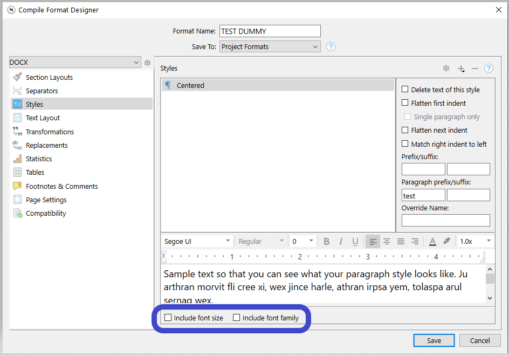Click paragraph prefix field containing test
Viewport: 509px width, 356px height.
coord(423,195)
